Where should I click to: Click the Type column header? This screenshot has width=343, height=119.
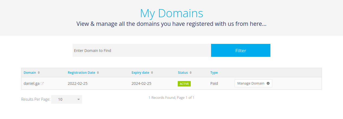click(x=214, y=73)
